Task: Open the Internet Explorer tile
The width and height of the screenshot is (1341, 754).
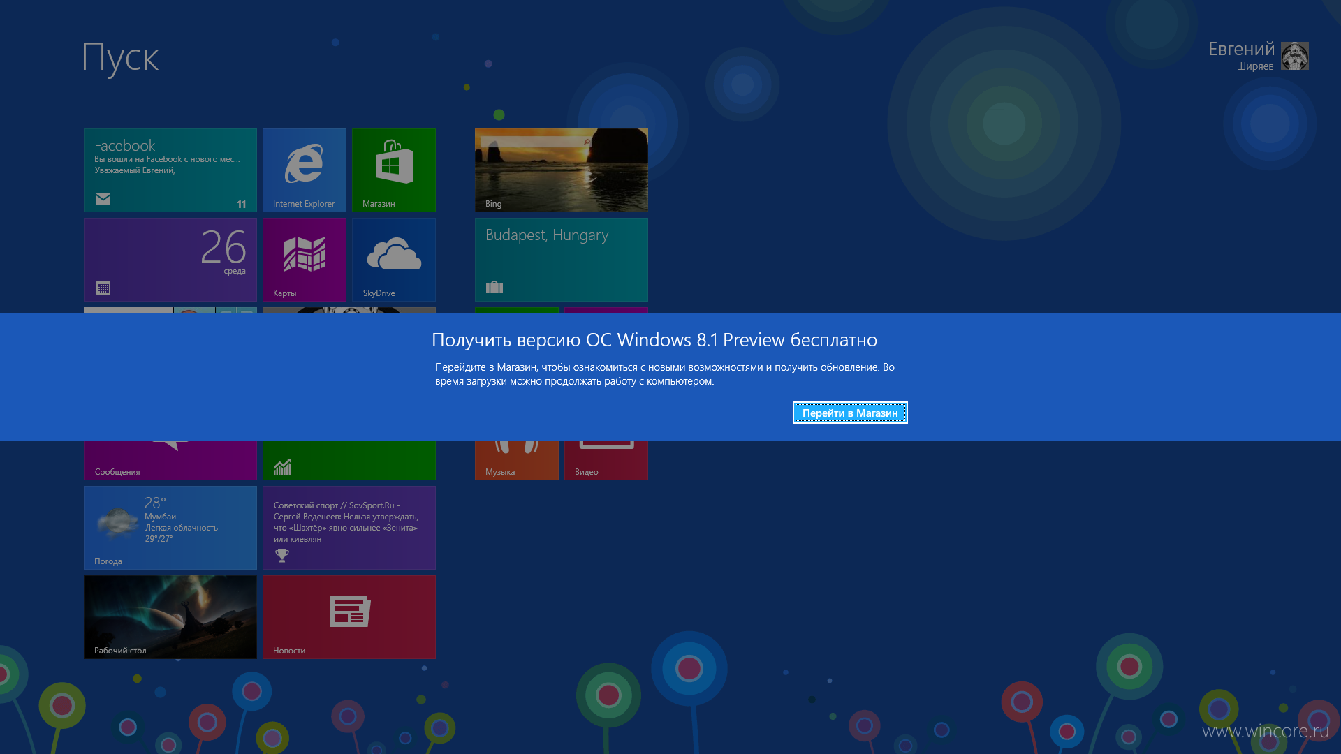Action: pos(305,170)
